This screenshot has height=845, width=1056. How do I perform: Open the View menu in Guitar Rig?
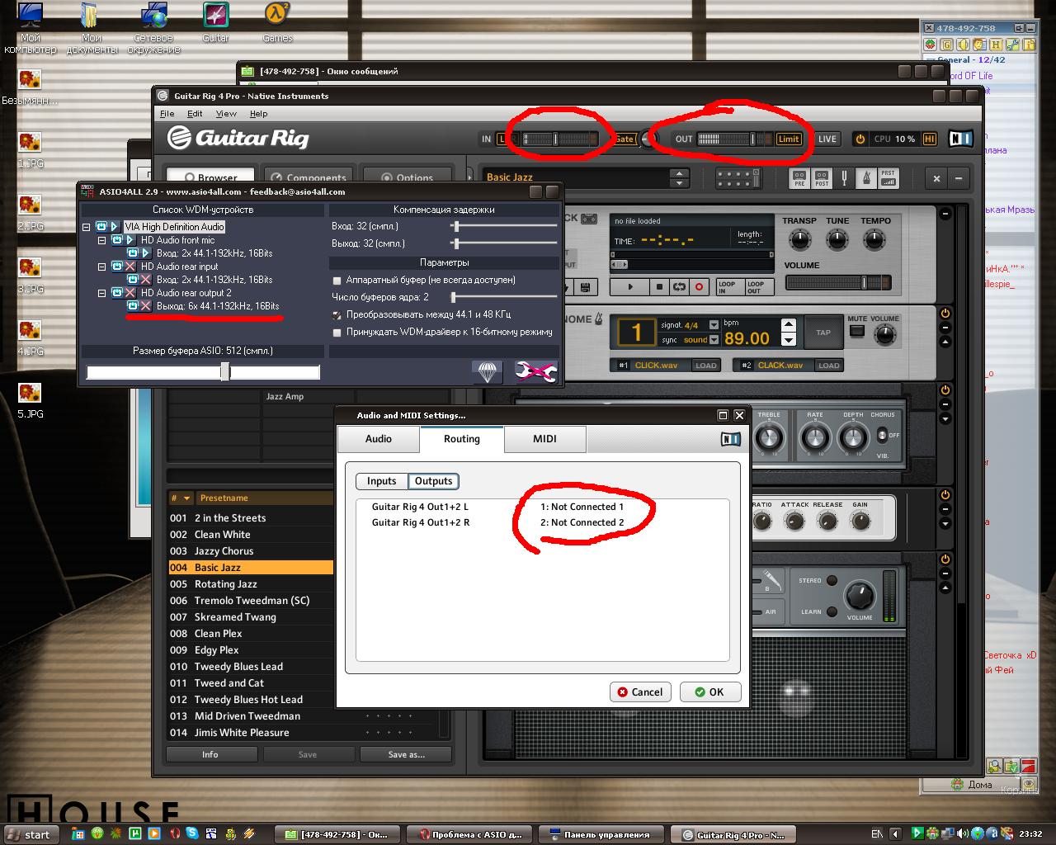coord(226,114)
